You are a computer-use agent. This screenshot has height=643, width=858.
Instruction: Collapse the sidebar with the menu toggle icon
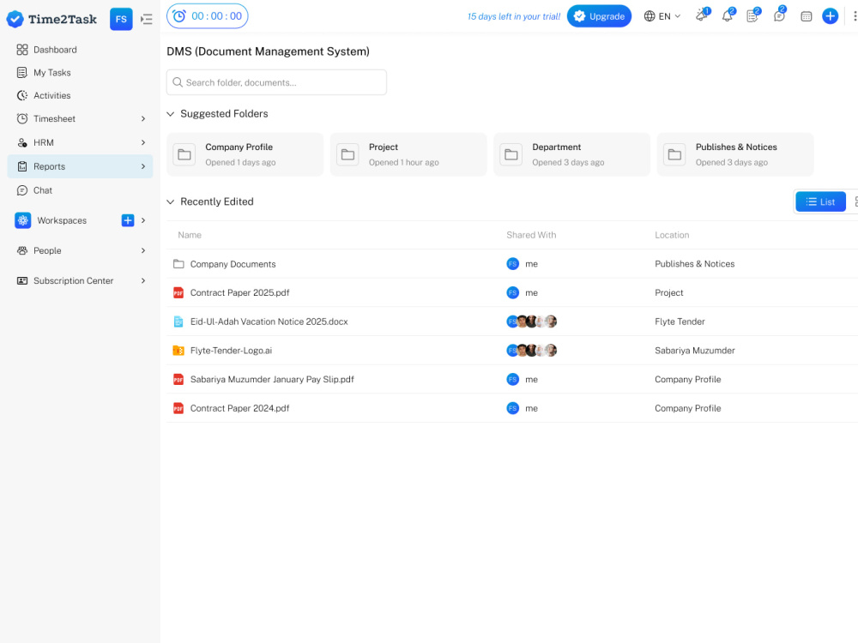(x=146, y=19)
